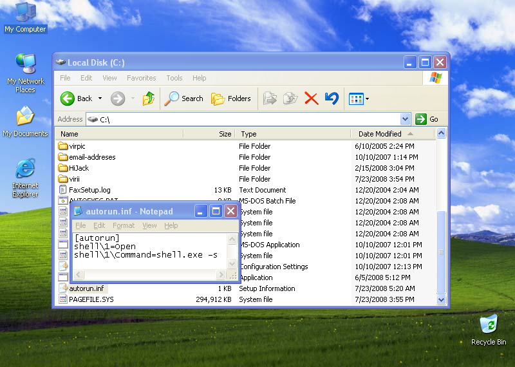The image size is (515, 367).
Task: Click the Configuration Settings type cell
Action: tap(274, 267)
